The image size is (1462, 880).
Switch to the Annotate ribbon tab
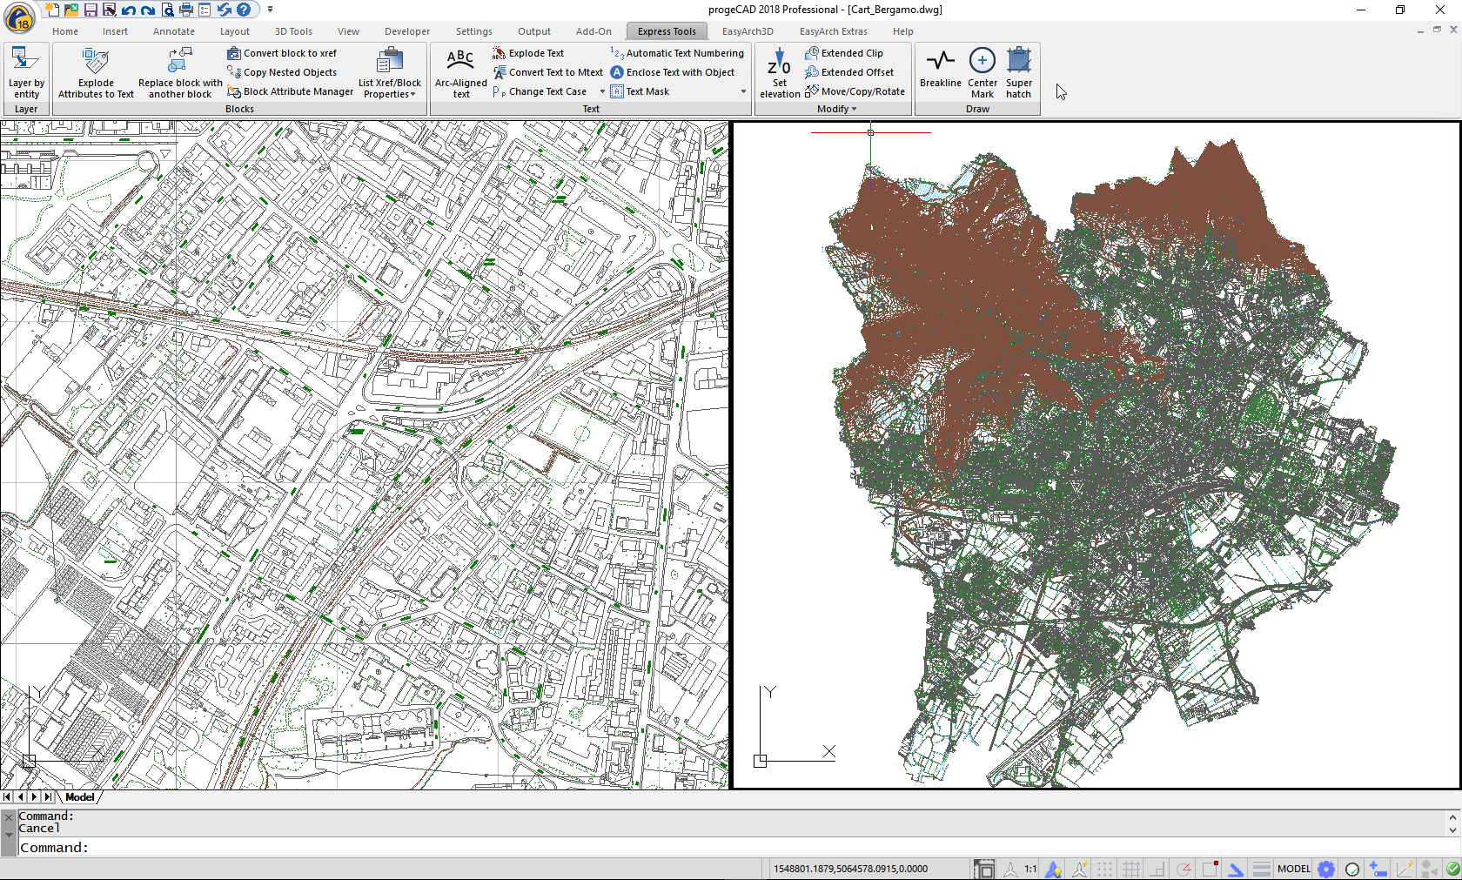174,31
